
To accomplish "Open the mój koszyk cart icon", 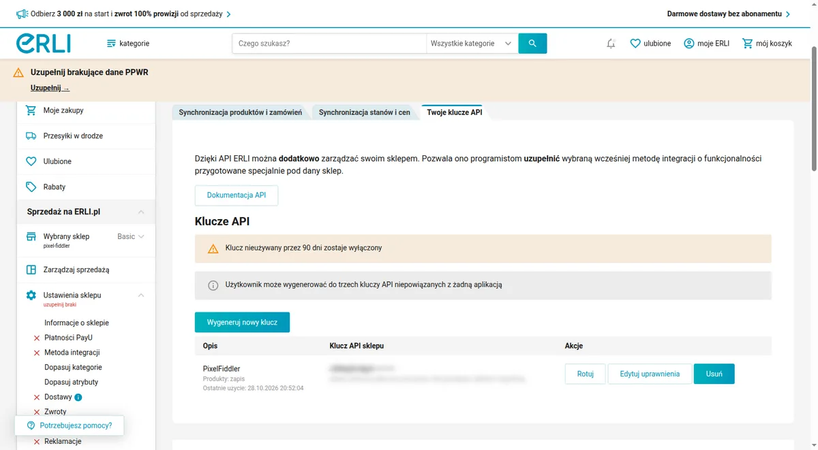I will (x=748, y=44).
